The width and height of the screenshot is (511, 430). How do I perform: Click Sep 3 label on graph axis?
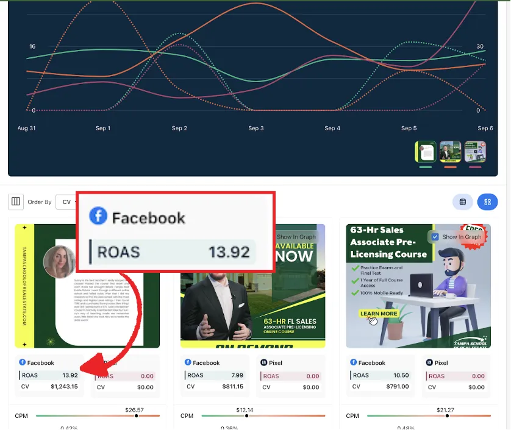click(x=256, y=129)
